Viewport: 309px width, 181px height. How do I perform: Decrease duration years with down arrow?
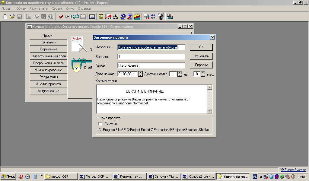(180, 75)
